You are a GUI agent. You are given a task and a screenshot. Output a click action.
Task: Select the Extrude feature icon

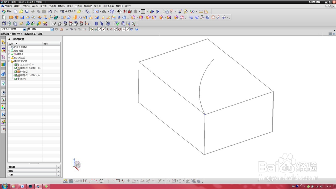click(x=11, y=17)
